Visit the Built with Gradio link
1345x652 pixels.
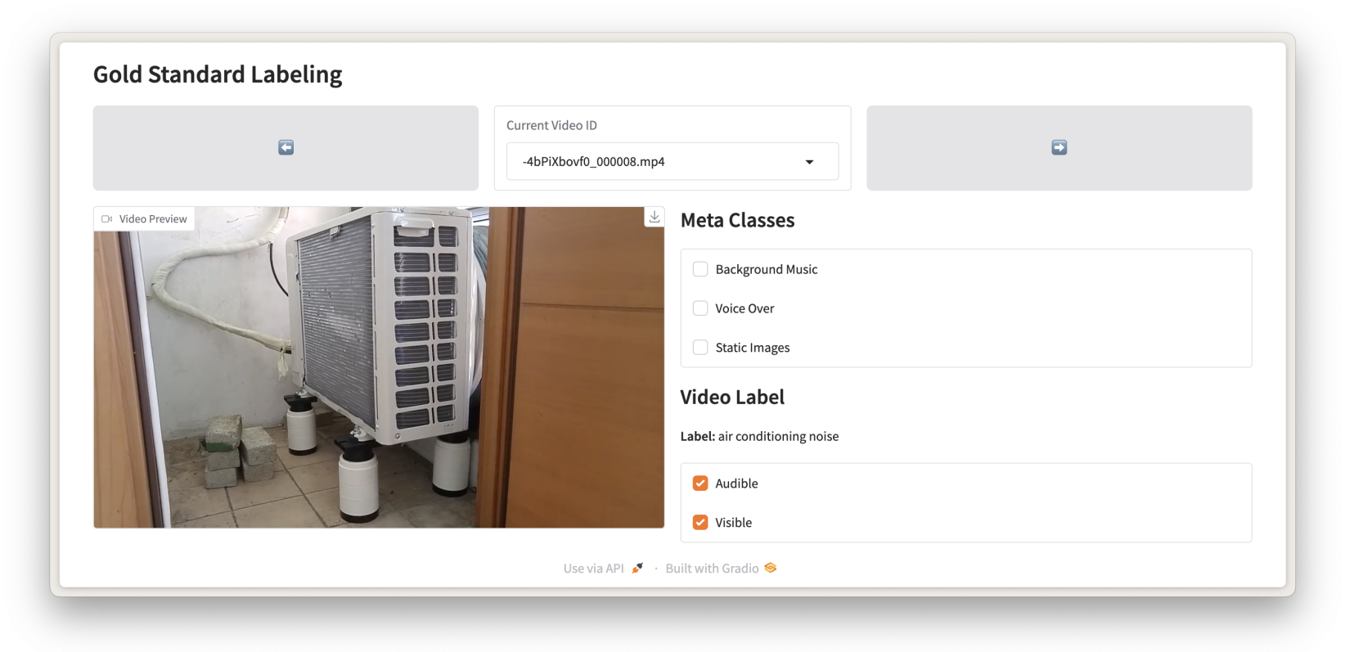pos(721,569)
